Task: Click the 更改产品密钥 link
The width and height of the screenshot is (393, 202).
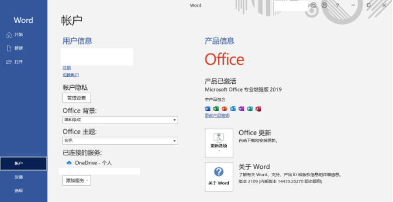Action: 217,115
